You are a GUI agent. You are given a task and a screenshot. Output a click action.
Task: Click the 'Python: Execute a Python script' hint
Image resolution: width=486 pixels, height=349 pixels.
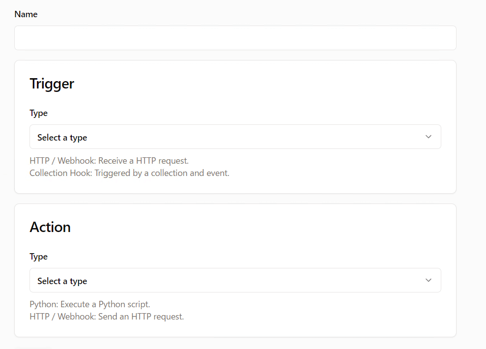pyautogui.click(x=90, y=304)
